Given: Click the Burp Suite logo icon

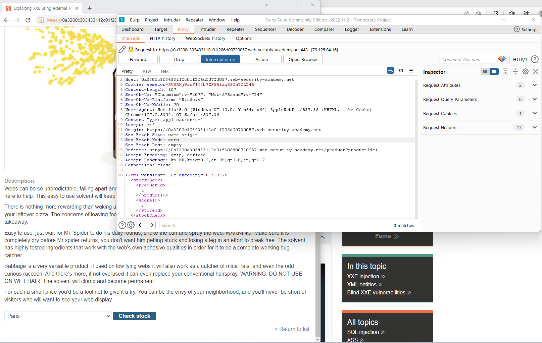Looking at the screenshot, I should [122, 20].
